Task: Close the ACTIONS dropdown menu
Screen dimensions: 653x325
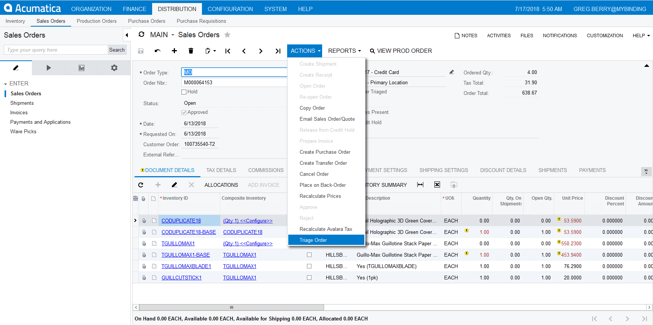Action: [305, 51]
